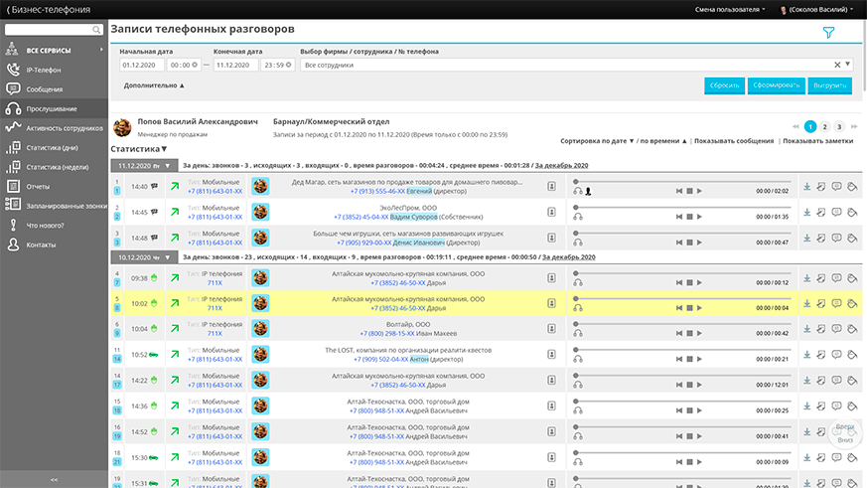Tag the 10:52 The LOST call
Screen dimensions: 867x488
coord(852,355)
